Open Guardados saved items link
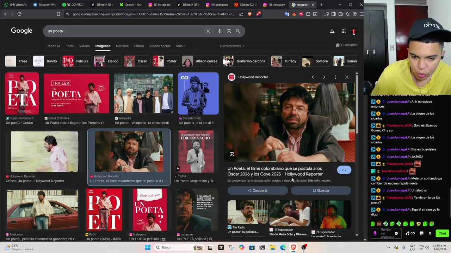The image size is (451, 253). pos(347,45)
